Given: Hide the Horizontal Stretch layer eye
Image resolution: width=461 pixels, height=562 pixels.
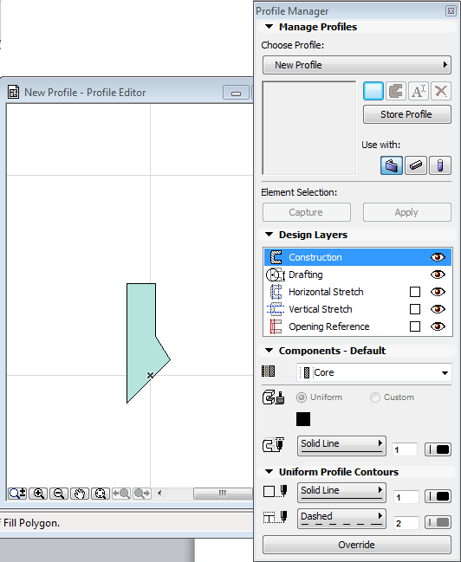Looking at the screenshot, I should 438,292.
